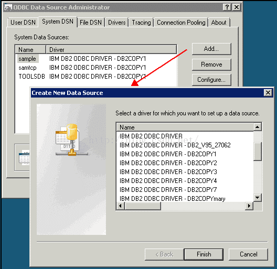277x269 pixels.
Task: Click the Driver column header
Action: tap(111, 50)
